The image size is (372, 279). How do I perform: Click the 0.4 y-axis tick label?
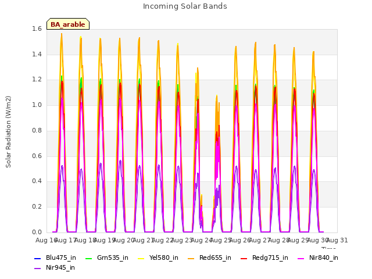point(37,181)
